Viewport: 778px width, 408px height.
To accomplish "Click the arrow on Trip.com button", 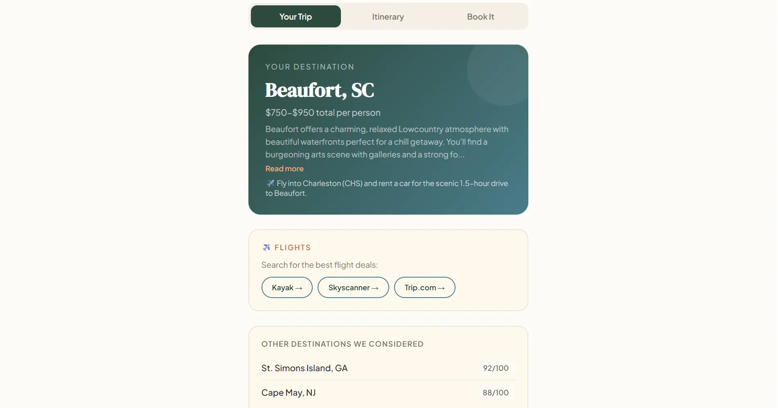I will pyautogui.click(x=441, y=288).
